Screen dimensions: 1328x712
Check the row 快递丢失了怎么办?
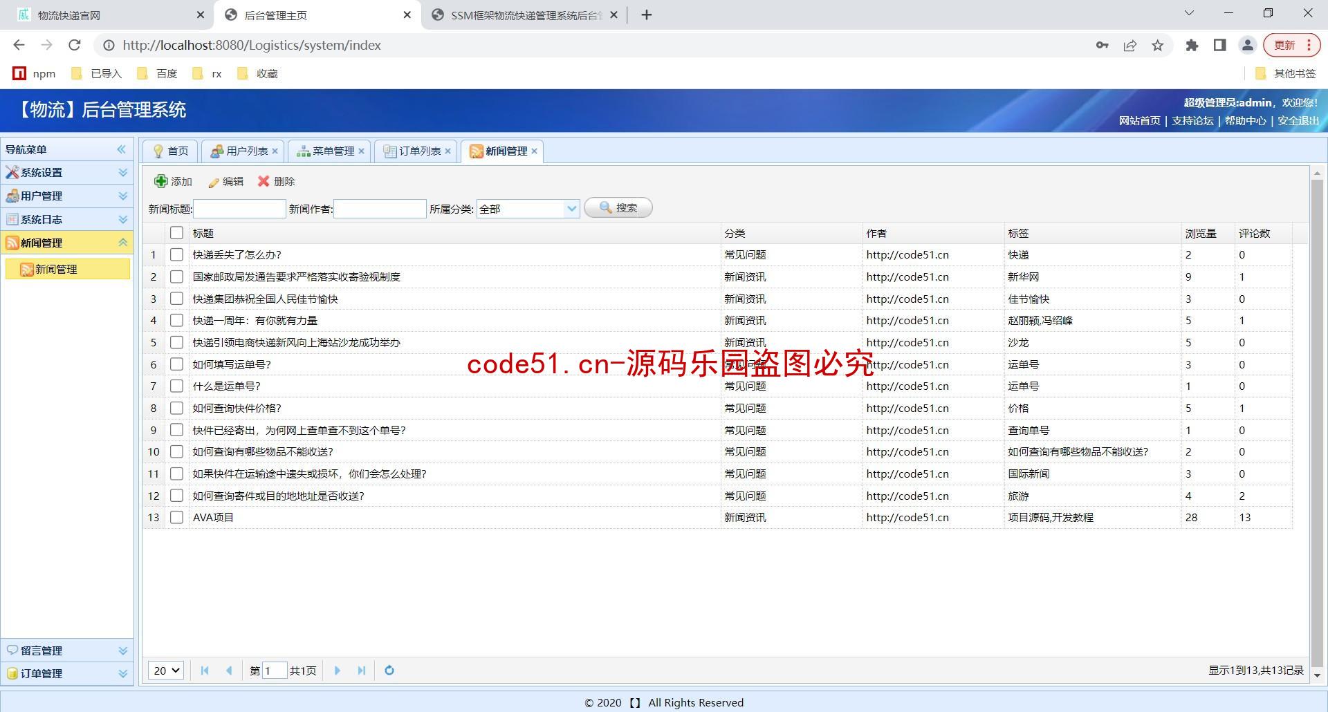point(176,254)
